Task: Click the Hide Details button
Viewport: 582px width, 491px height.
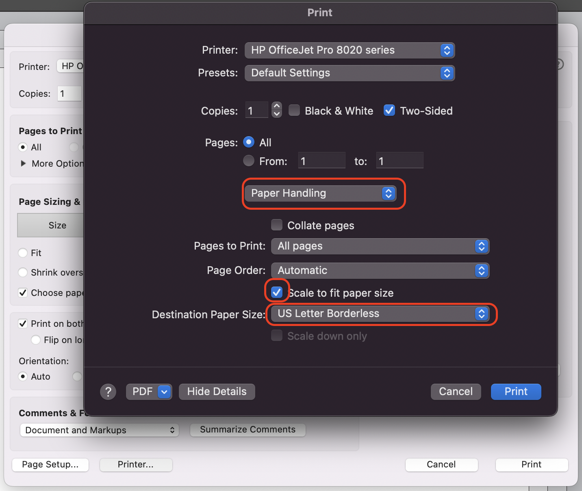Action: 217,391
